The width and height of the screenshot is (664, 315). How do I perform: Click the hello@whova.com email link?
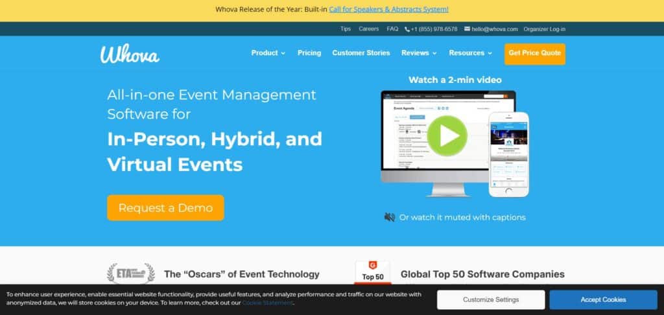pos(495,29)
